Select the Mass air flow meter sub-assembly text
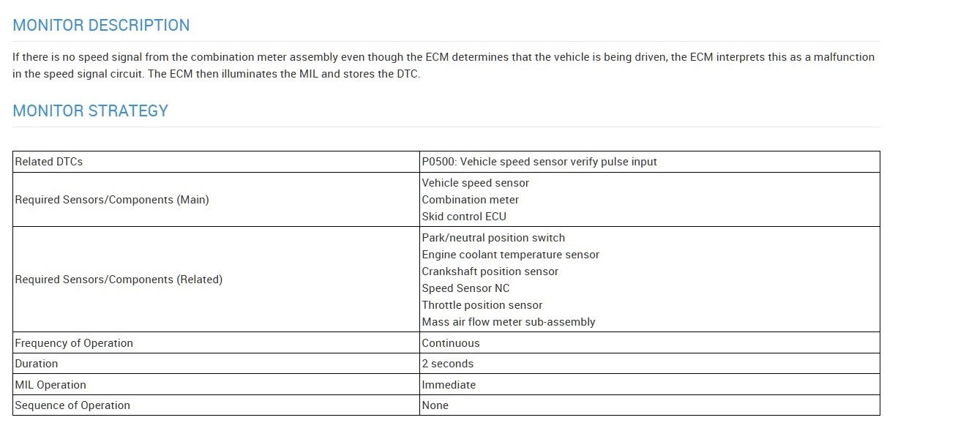The height and width of the screenshot is (442, 958). click(508, 322)
